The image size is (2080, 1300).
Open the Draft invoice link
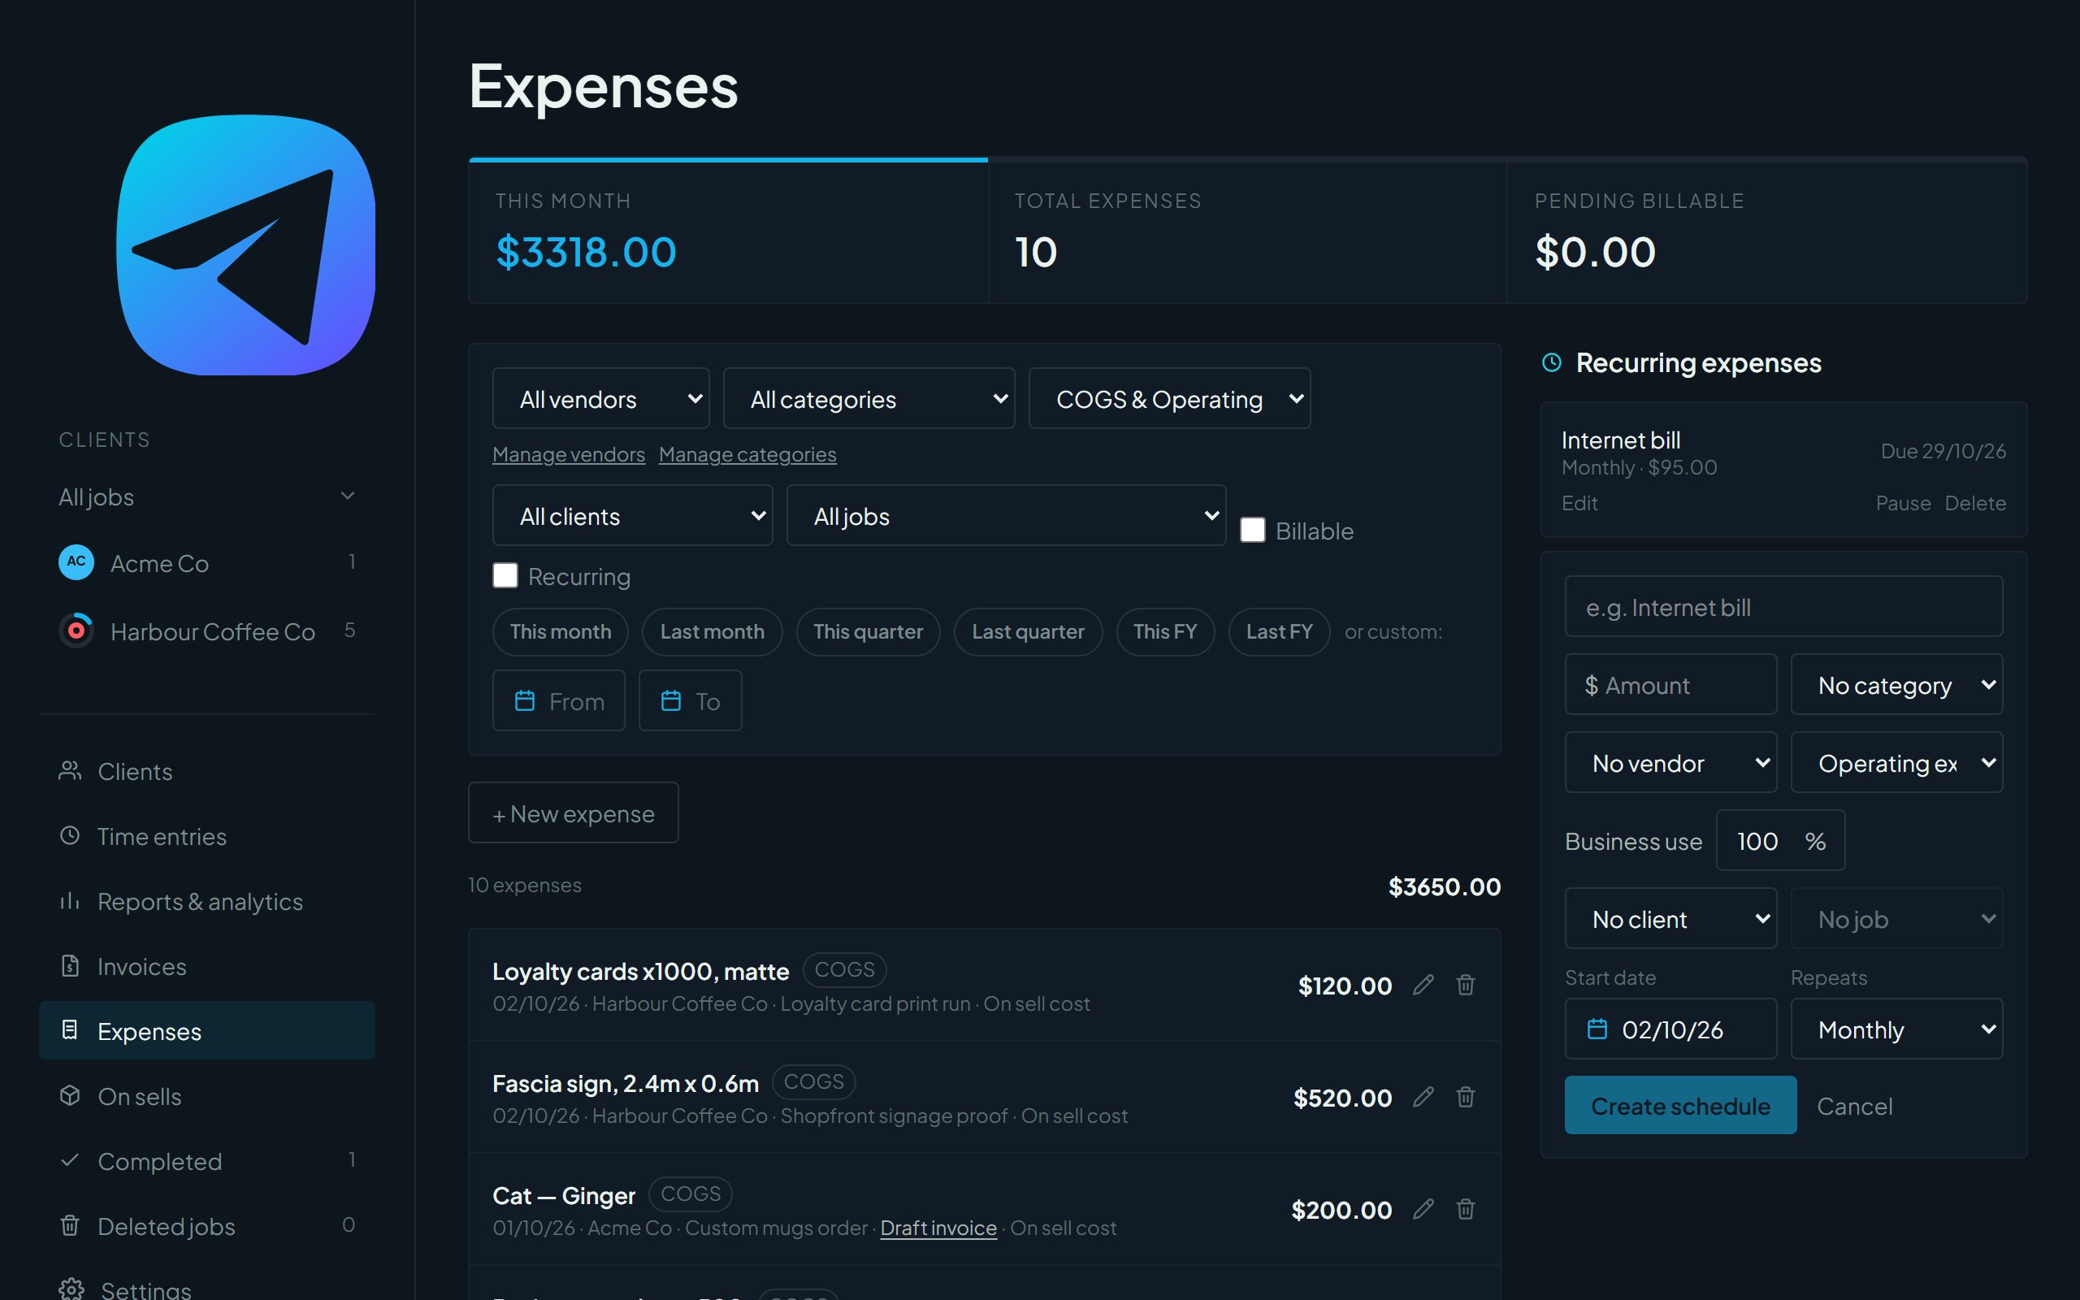[x=938, y=1228]
